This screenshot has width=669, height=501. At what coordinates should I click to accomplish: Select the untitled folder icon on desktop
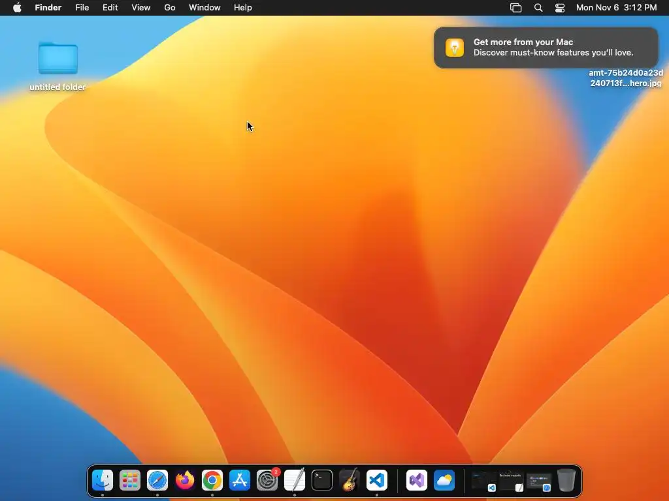tap(58, 58)
